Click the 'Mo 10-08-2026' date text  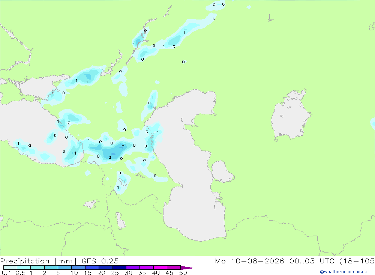[249, 261]
